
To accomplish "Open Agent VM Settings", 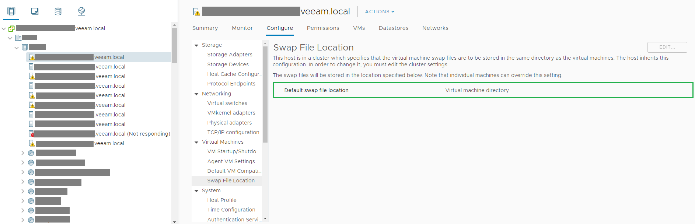I will (x=231, y=161).
